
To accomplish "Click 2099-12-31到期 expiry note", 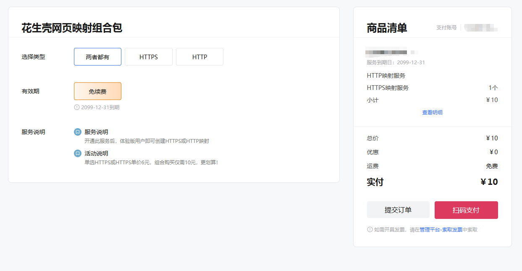I will click(100, 108).
